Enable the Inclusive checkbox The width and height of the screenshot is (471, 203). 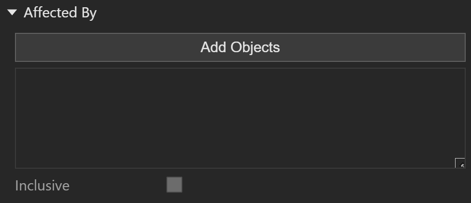(174, 185)
